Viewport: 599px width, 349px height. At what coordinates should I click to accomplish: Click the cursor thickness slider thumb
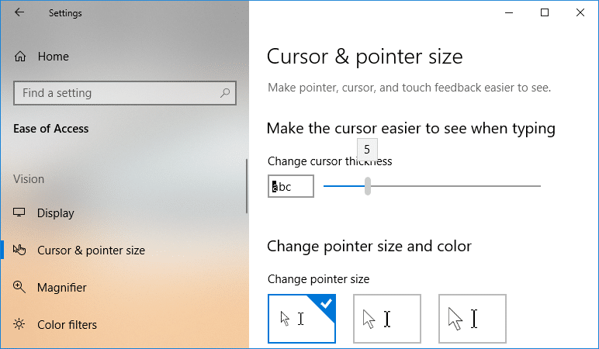point(368,186)
